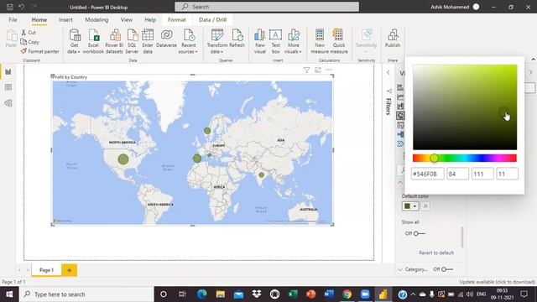Open More options ellipsis on map visual
The height and width of the screenshot is (302, 537).
tap(329, 70)
